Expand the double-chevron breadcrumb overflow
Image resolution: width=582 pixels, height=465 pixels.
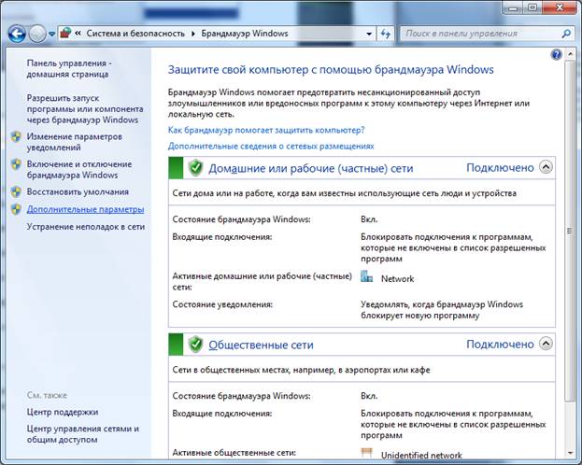click(78, 34)
